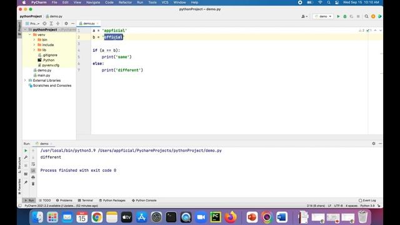The width and height of the screenshot is (400, 225).
Task: Open the Problems tool window
Action: pos(64,201)
